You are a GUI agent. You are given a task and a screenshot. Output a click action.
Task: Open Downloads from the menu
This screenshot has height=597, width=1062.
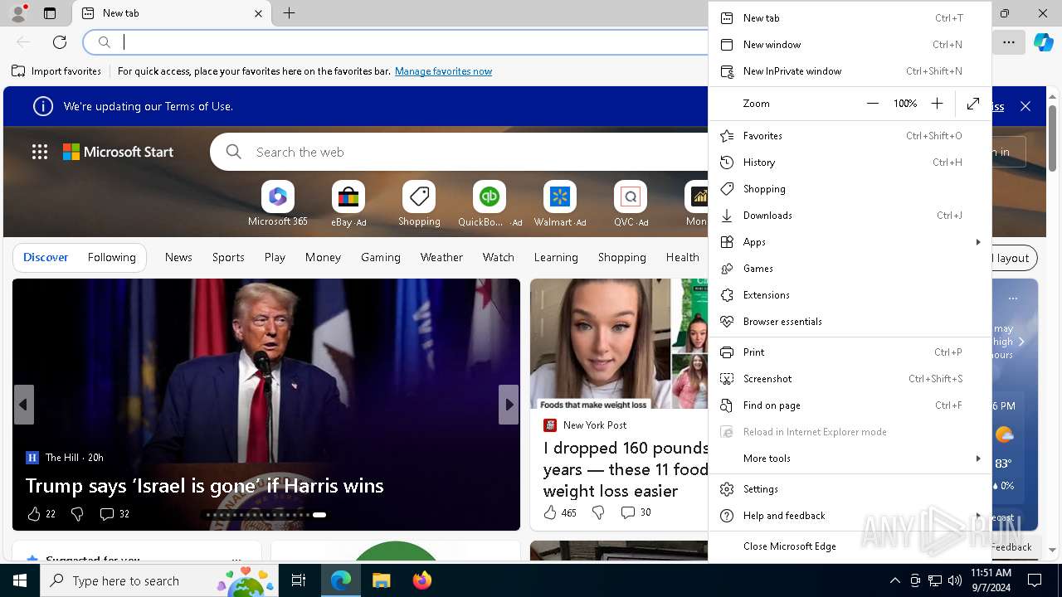coord(850,215)
